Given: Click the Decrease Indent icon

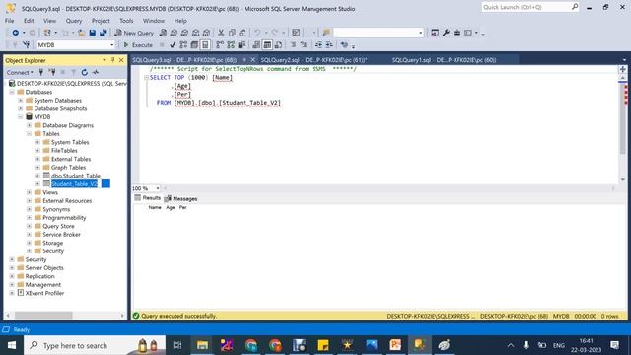Looking at the screenshot, I should tap(318, 45).
